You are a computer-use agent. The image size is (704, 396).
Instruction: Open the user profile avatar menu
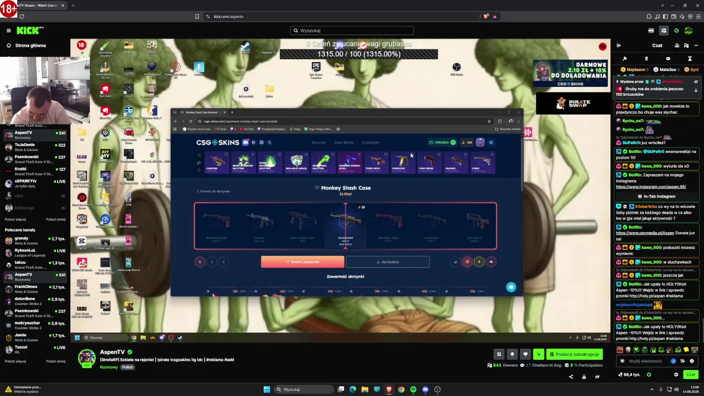[x=689, y=30]
